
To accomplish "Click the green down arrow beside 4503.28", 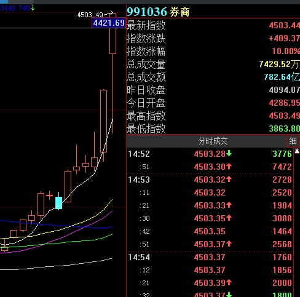I will 229,153.
